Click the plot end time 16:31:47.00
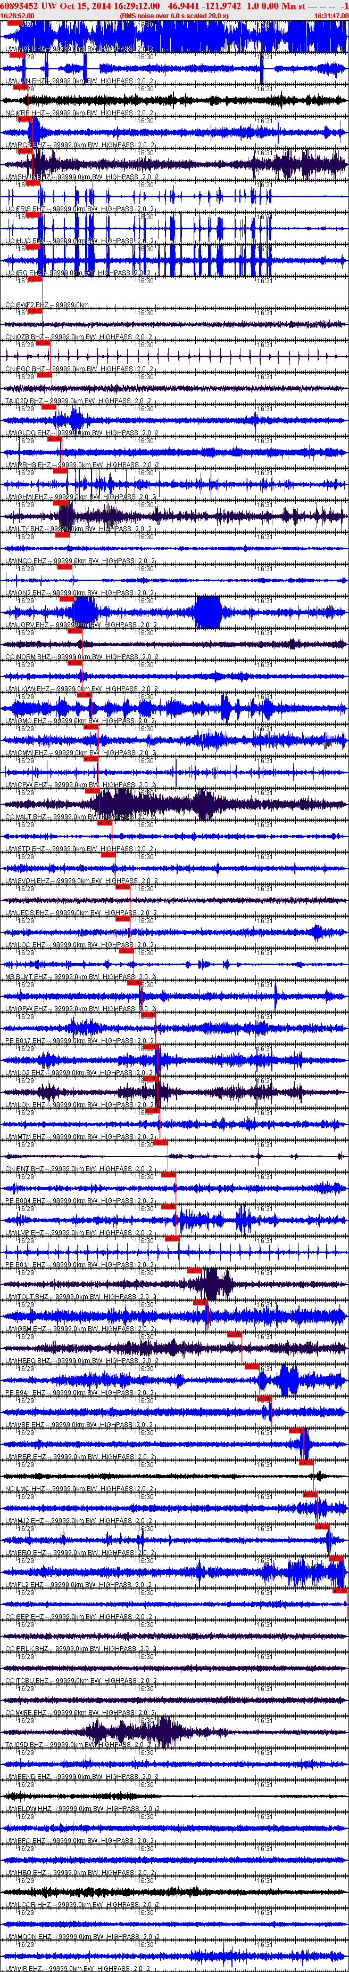Image resolution: width=349 pixels, height=1972 pixels. tap(331, 15)
